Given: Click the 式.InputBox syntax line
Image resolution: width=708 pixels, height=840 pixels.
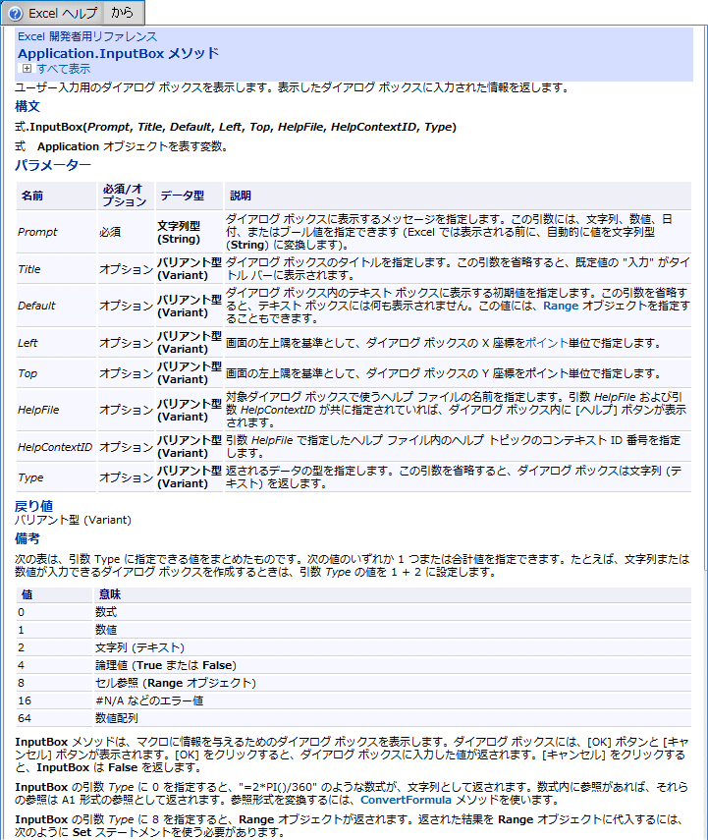Looking at the screenshot, I should click(236, 127).
